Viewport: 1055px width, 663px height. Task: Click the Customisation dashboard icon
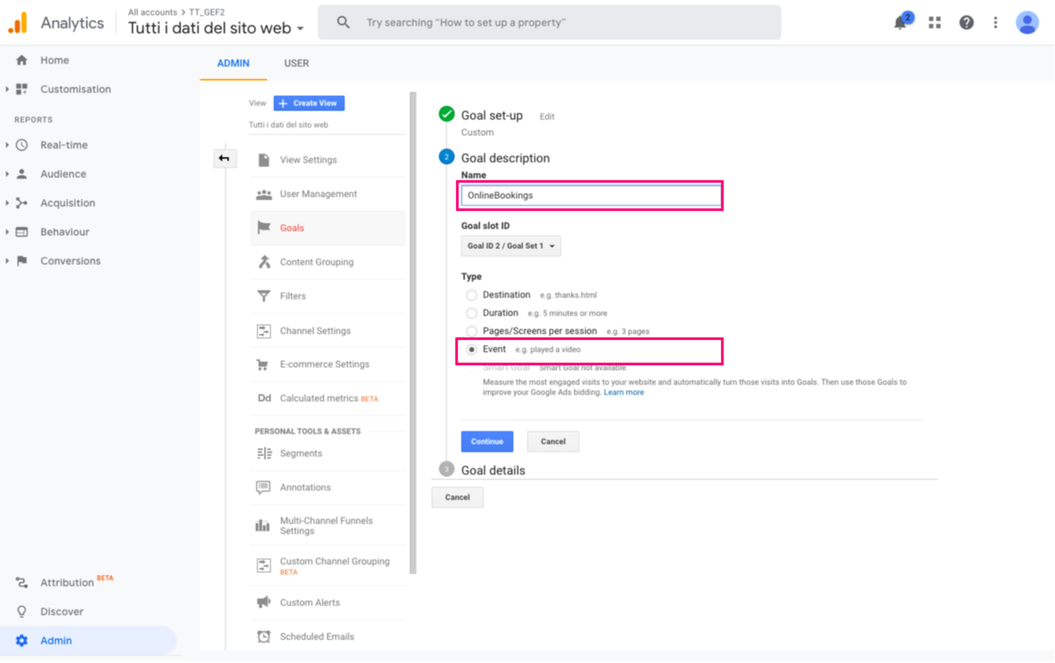(22, 89)
